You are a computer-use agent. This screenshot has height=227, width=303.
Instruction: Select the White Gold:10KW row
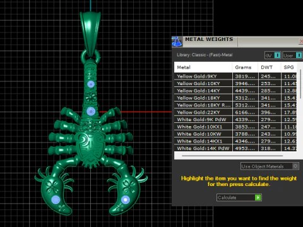[x=235, y=134]
